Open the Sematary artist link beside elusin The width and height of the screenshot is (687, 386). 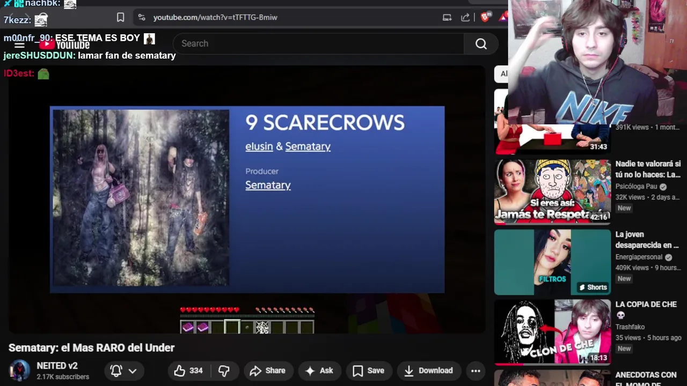click(x=308, y=146)
